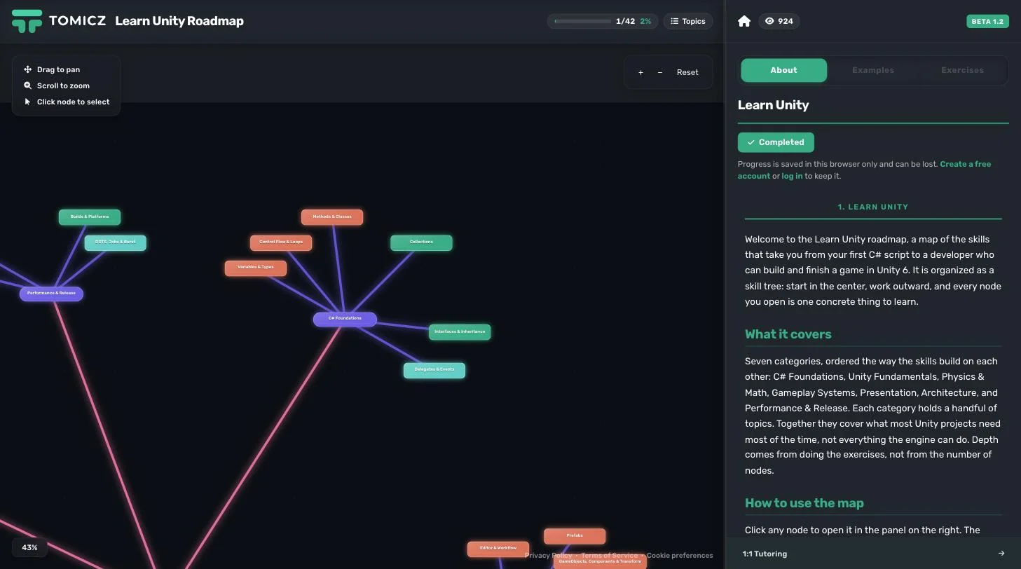Open the Topics list button
This screenshot has height=569, width=1021.
coord(687,21)
